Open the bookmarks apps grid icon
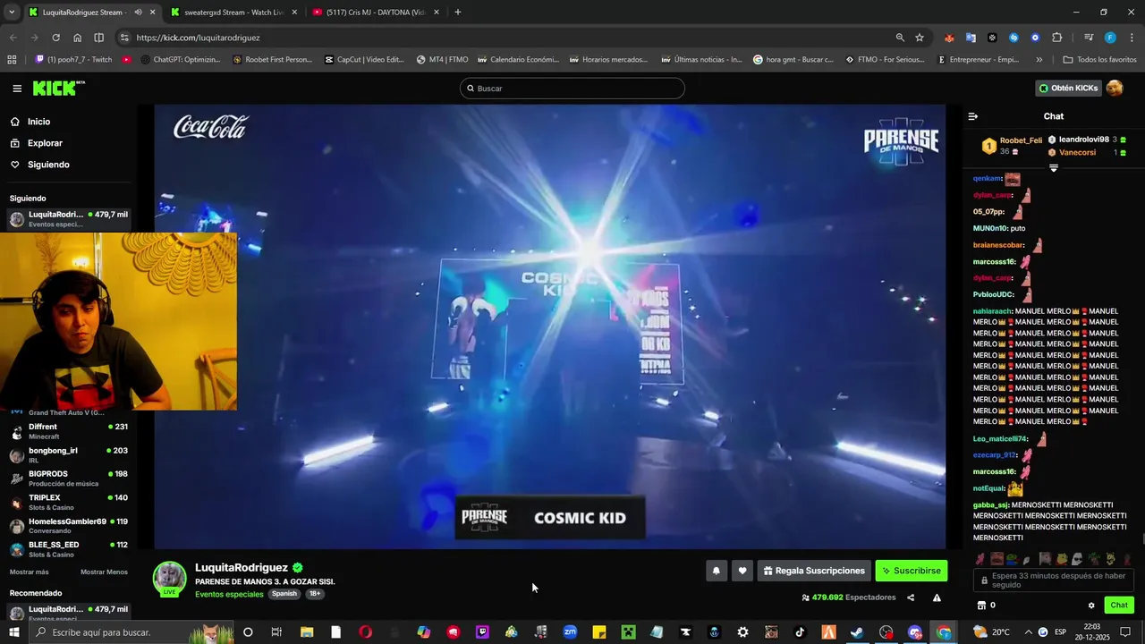 (x=12, y=60)
